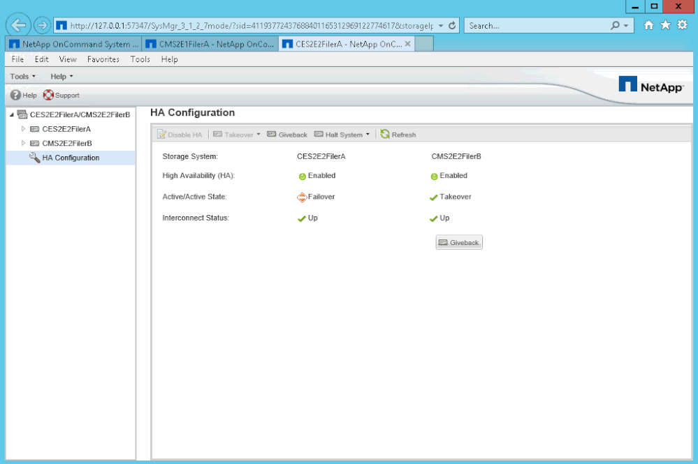Open the address bar history dropdown arrow
Viewport: 698px width, 464px height.
coord(441,26)
